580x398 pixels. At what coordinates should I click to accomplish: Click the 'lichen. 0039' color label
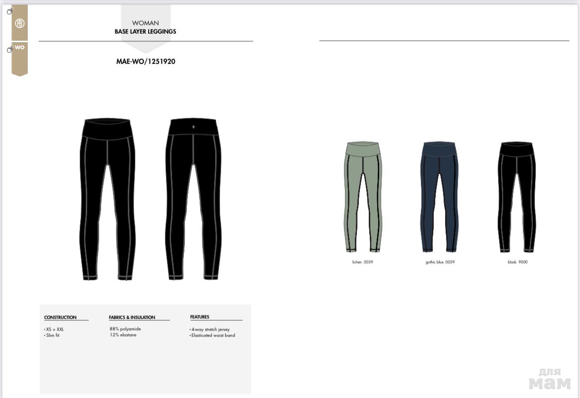coord(362,262)
